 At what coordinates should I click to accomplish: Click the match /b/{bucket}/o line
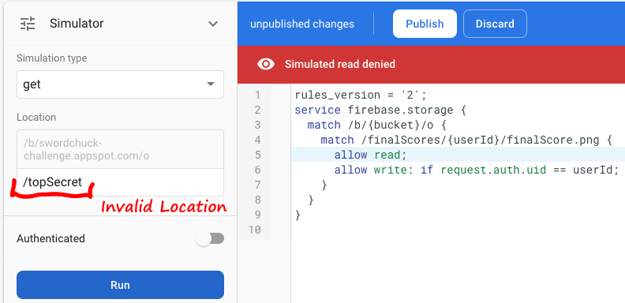coord(377,125)
